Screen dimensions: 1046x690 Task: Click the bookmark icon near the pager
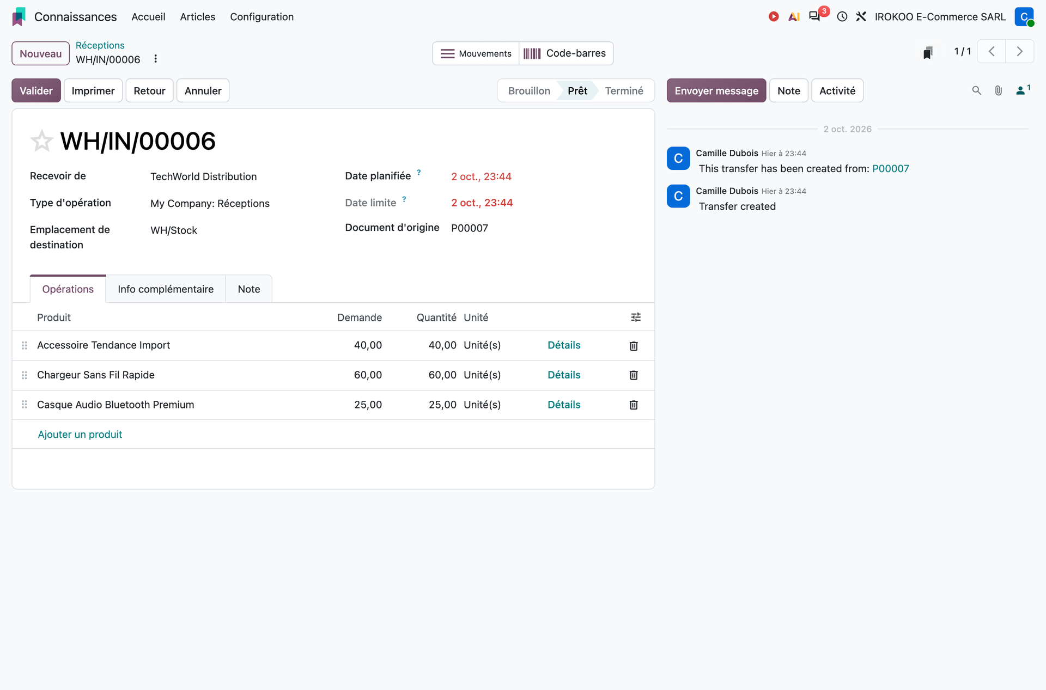(x=928, y=52)
